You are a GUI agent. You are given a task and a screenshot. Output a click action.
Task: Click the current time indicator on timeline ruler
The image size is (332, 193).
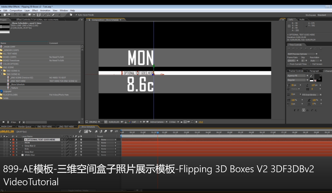pos(158,132)
